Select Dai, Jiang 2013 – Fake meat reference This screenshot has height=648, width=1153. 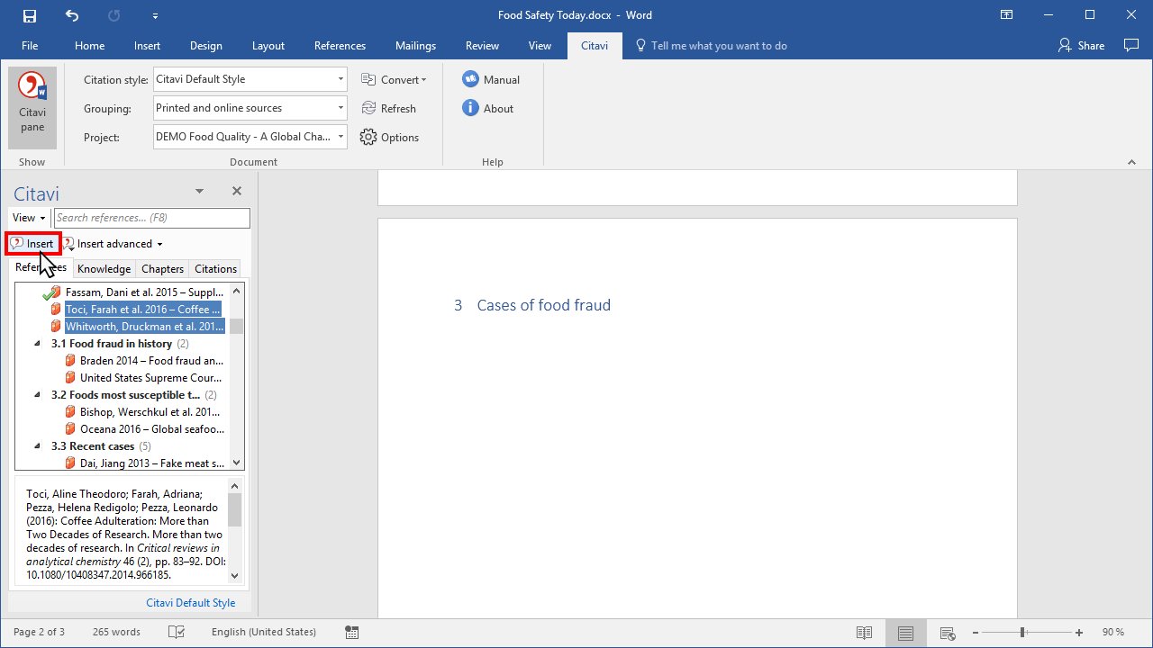[x=152, y=463]
